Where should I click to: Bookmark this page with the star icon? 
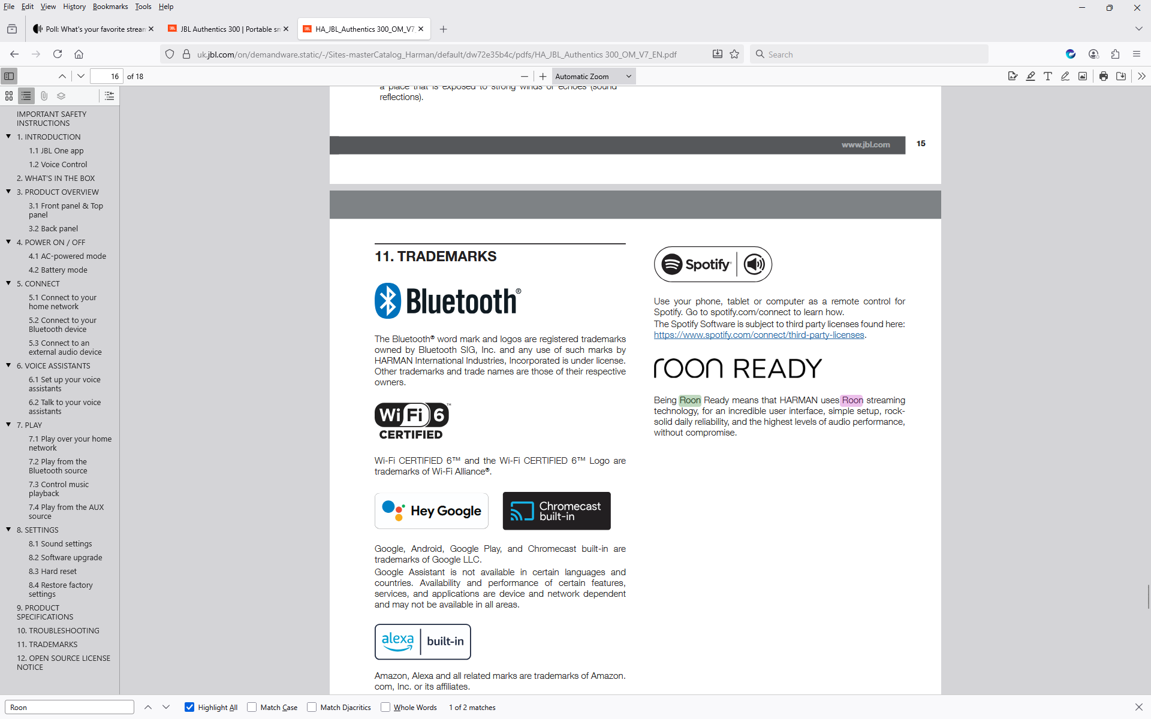tap(734, 54)
